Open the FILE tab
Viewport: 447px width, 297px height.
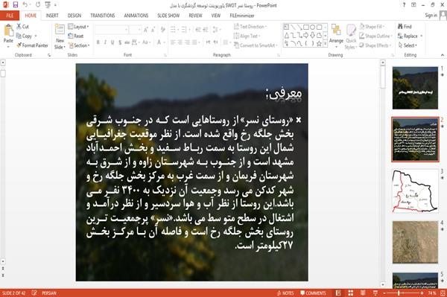tap(10, 16)
